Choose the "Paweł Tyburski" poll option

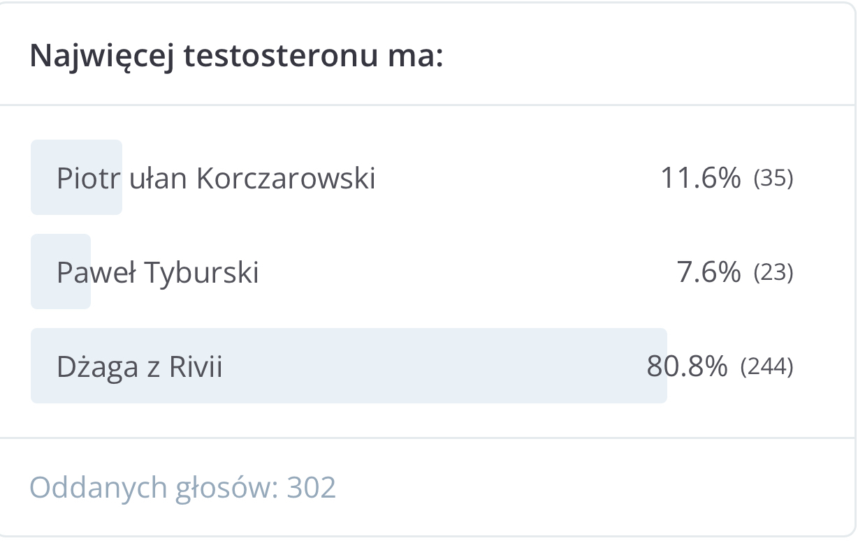click(157, 272)
